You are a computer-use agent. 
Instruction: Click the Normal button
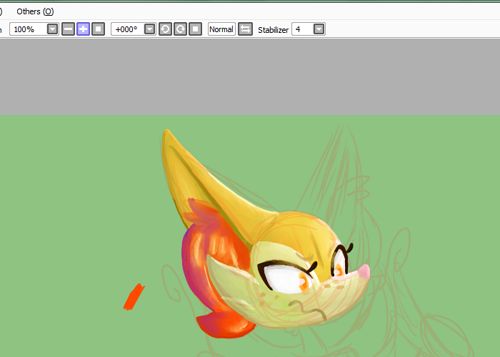221,29
